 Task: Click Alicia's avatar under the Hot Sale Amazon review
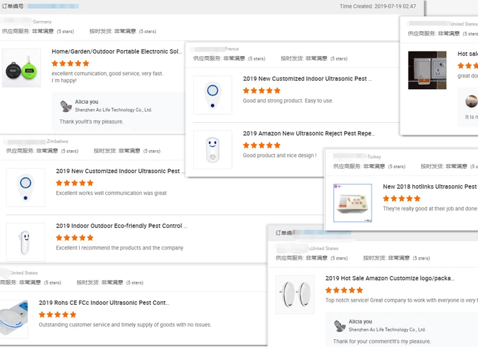[x=340, y=326]
